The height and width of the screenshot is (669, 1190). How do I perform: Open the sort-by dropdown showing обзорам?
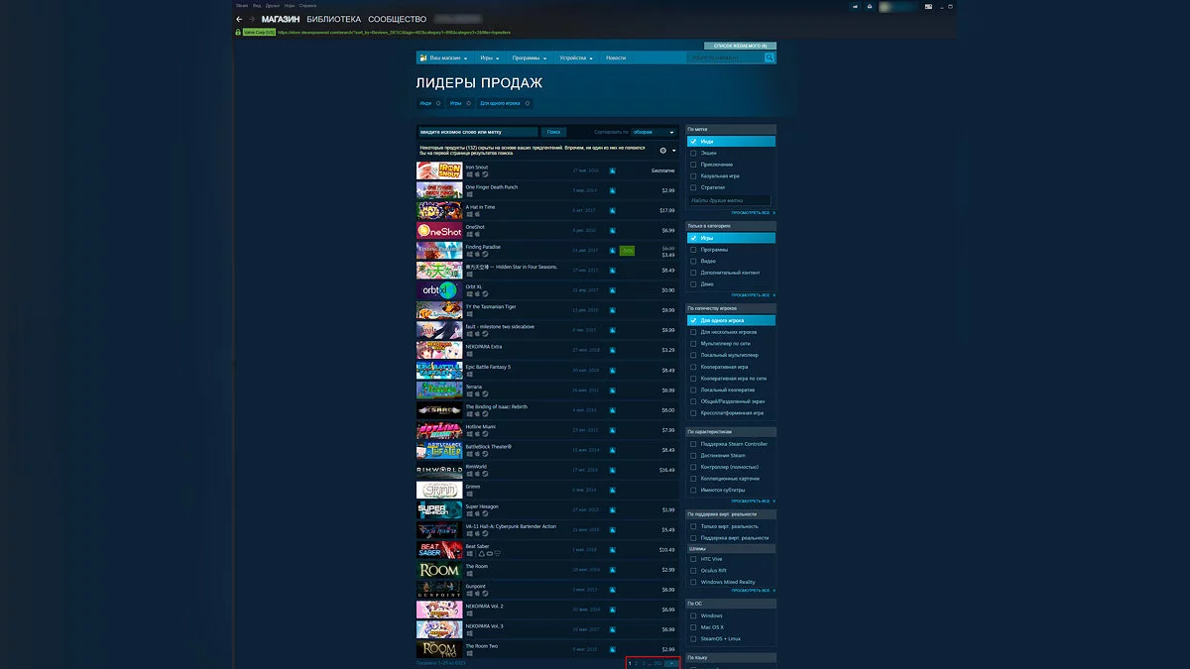pos(654,132)
